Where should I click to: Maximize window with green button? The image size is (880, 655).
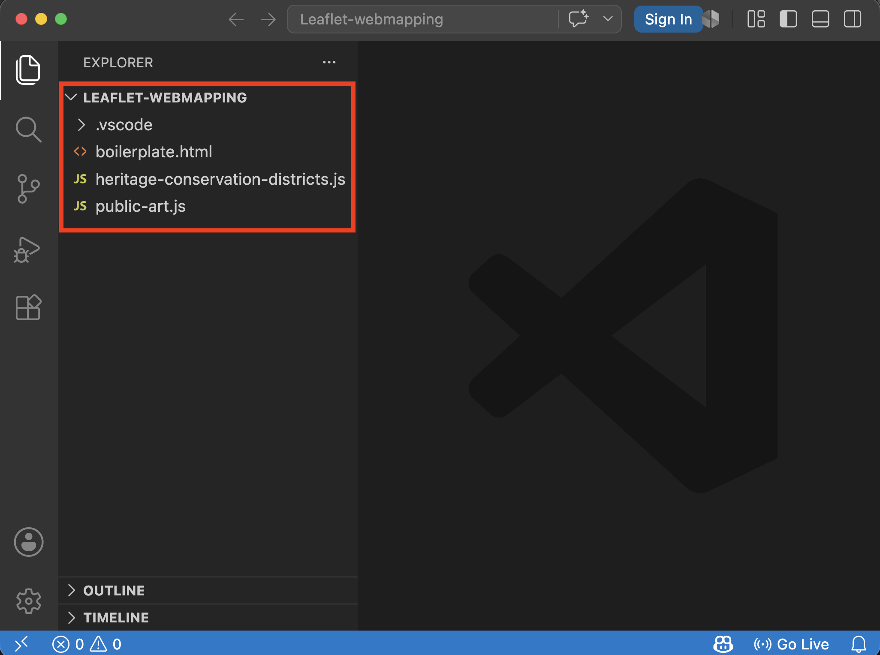tap(61, 19)
